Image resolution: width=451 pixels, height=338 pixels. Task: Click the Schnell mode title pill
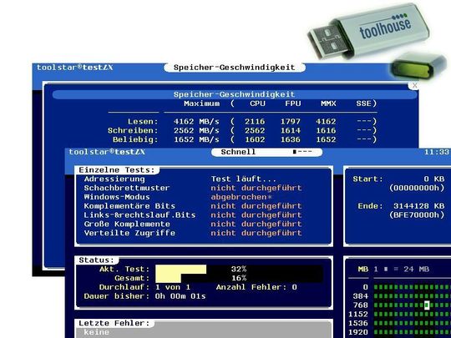point(266,152)
